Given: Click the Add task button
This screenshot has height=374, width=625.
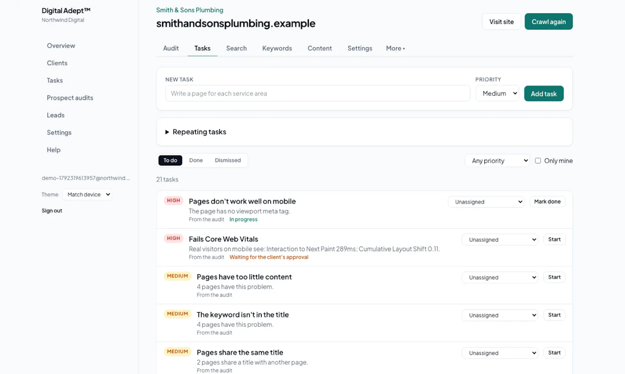Looking at the screenshot, I should tap(544, 93).
